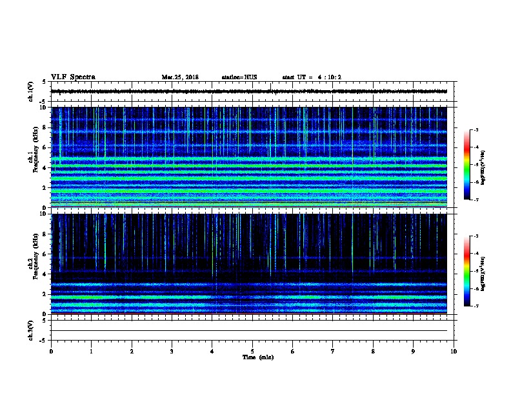
Task: Click the ch.2 colorbar log(PSD) unit label
Action: pyautogui.click(x=483, y=274)
